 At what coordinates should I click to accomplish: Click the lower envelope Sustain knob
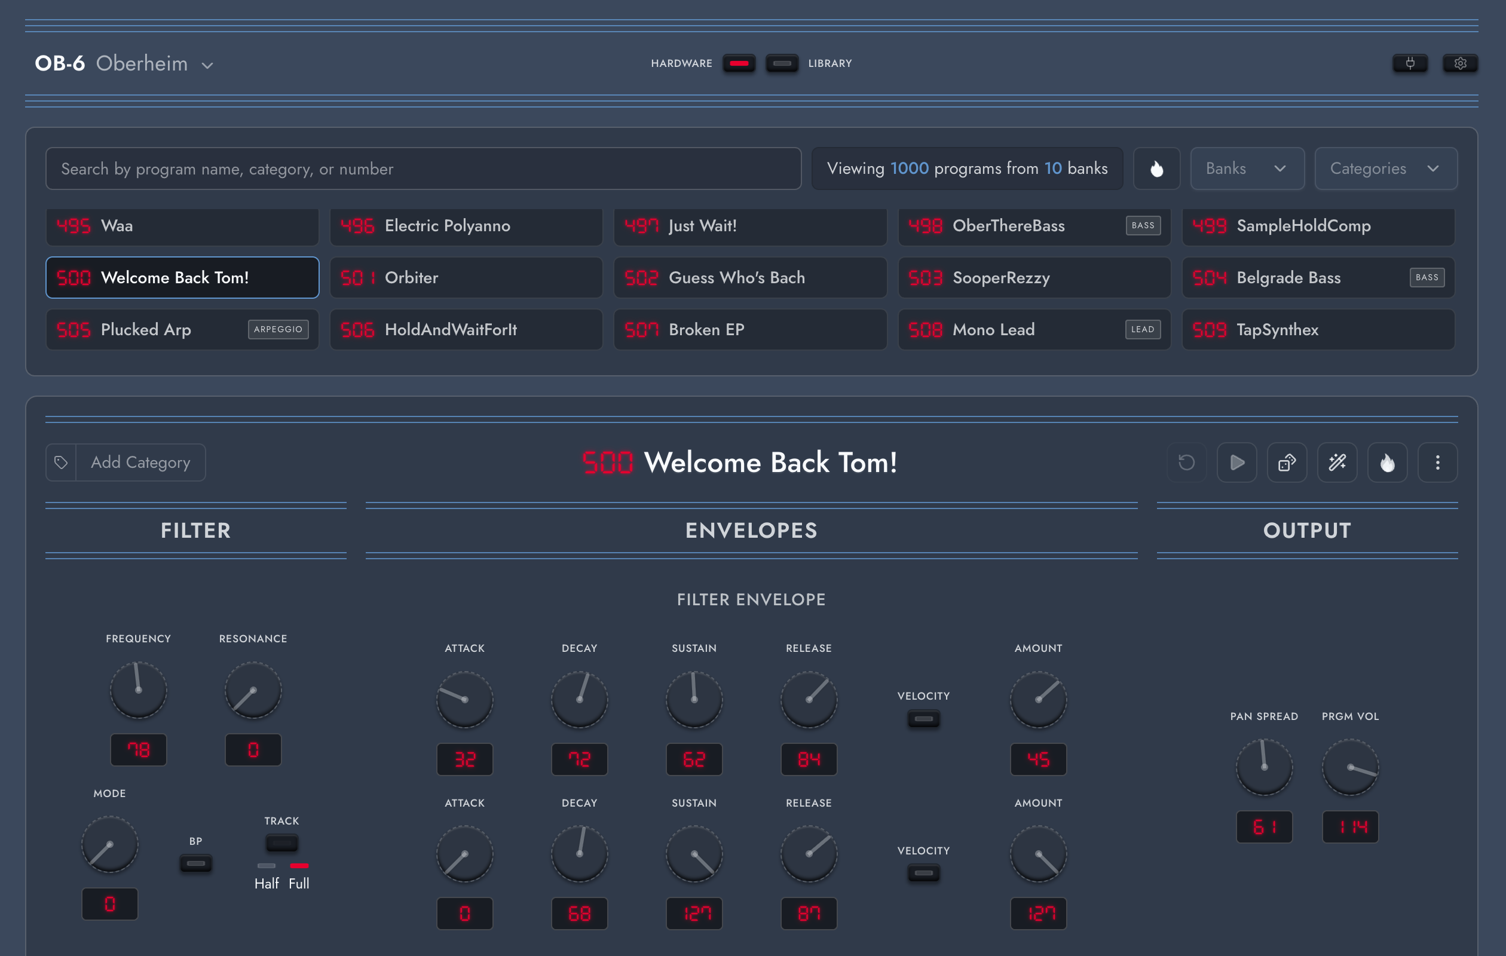[x=694, y=853]
